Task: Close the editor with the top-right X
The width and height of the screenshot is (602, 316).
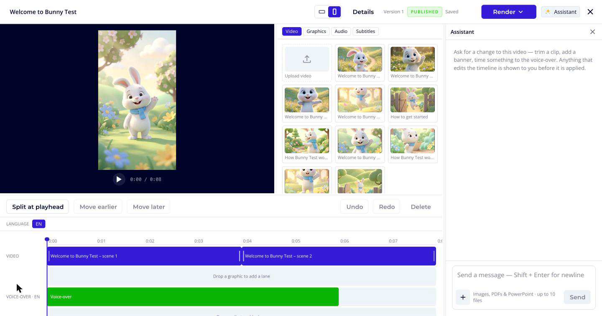Action: [x=590, y=12]
